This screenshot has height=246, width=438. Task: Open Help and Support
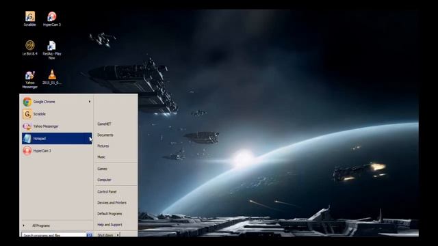109,225
